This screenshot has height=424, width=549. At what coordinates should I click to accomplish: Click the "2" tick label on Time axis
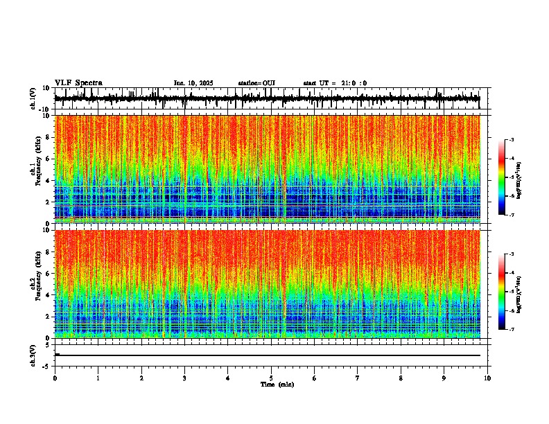tap(141, 378)
